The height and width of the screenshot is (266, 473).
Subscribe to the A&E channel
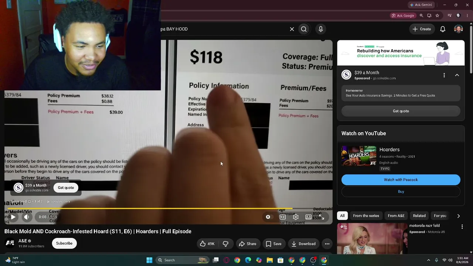pos(64,243)
